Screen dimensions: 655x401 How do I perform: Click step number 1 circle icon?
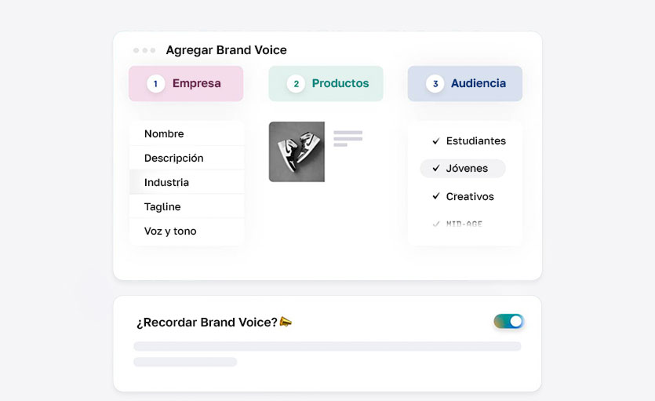[x=156, y=84]
